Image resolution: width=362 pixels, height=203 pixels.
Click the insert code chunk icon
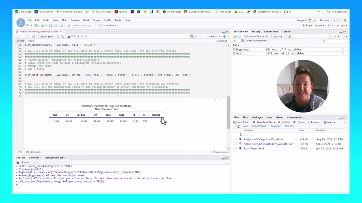point(192,36)
